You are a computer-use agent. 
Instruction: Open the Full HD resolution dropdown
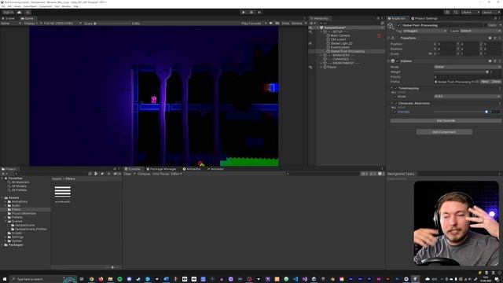pos(62,24)
